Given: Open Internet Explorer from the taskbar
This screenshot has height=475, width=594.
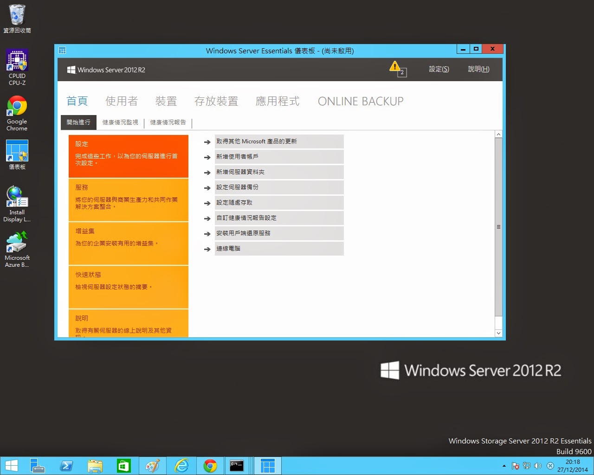Looking at the screenshot, I should (181, 466).
